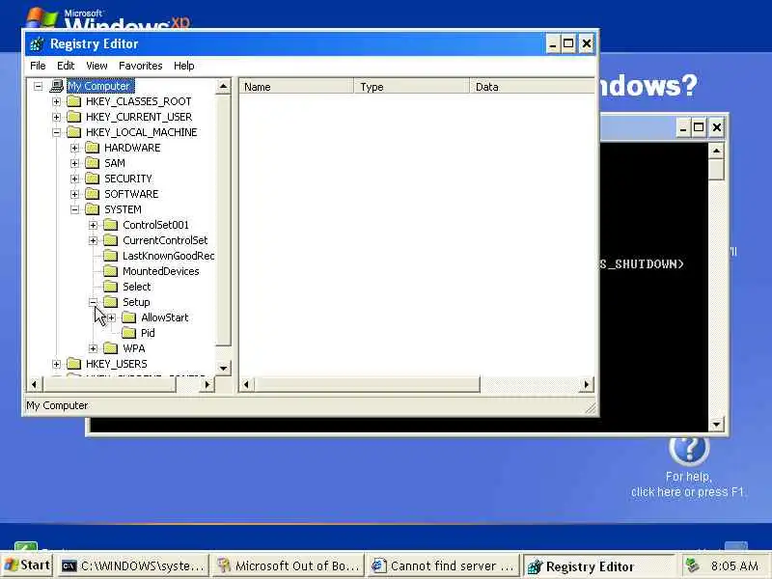Open the File menu
Viewport: 772px width, 579px height.
tap(38, 66)
